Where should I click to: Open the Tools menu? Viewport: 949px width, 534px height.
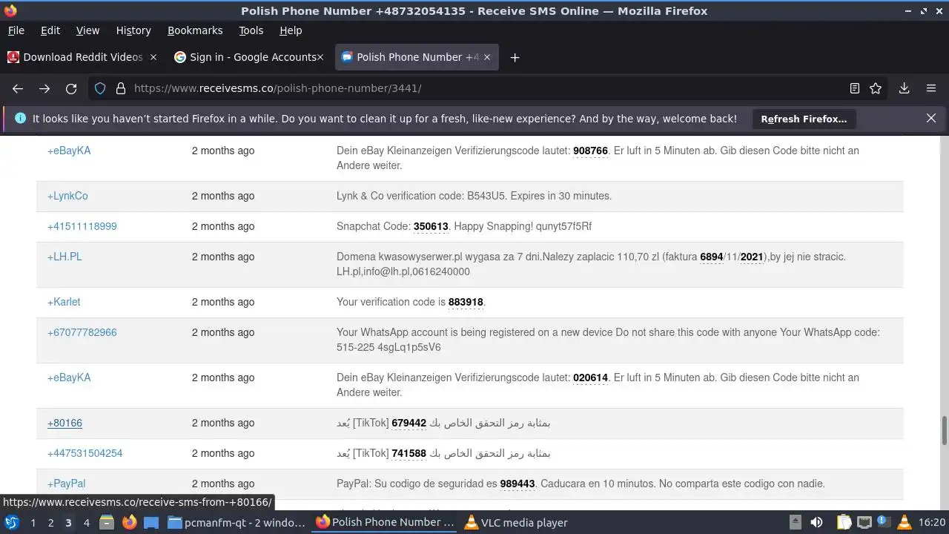tap(251, 30)
